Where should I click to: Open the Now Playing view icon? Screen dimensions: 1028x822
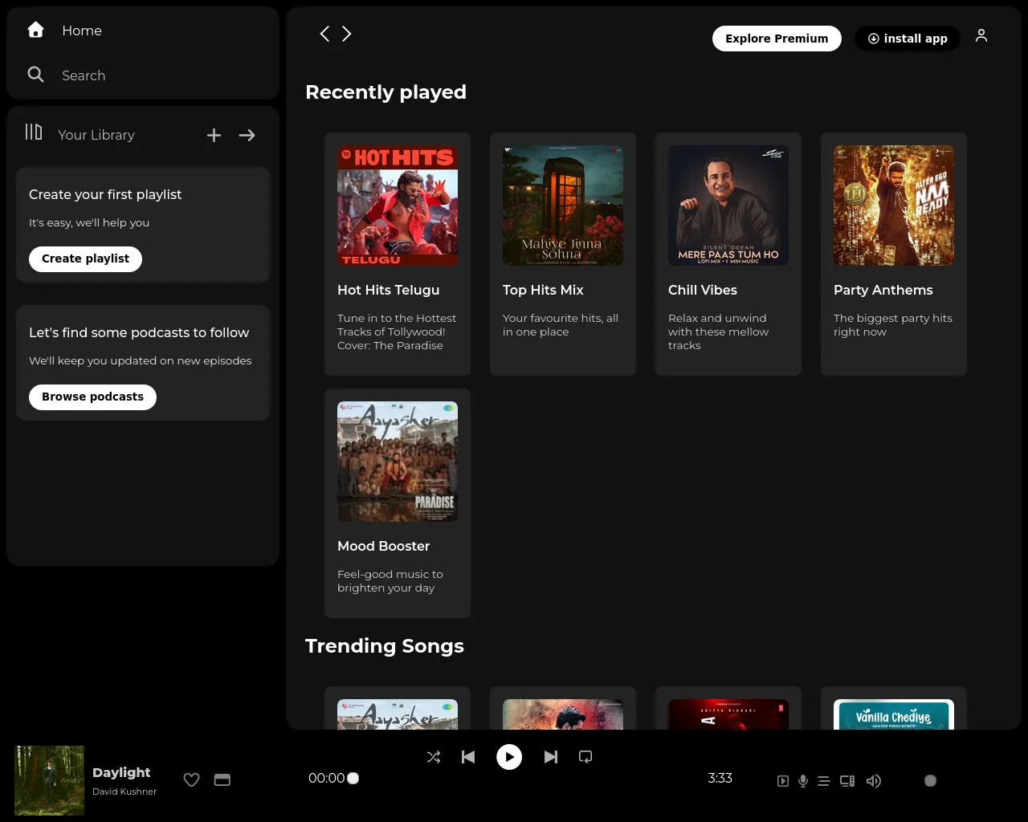point(783,781)
